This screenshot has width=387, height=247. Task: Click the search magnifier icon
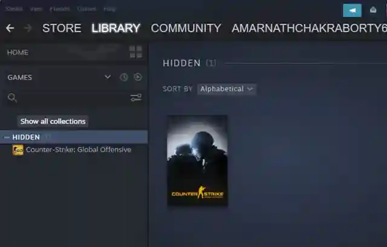click(12, 97)
